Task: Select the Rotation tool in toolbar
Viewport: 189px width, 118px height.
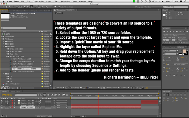Action: click(14, 7)
